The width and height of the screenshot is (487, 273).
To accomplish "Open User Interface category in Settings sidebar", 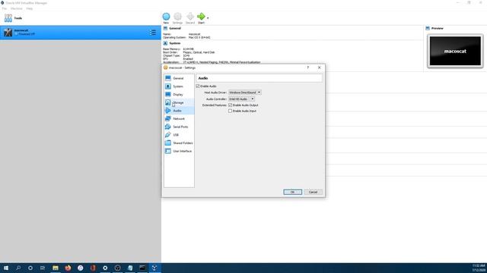I will (179, 151).
